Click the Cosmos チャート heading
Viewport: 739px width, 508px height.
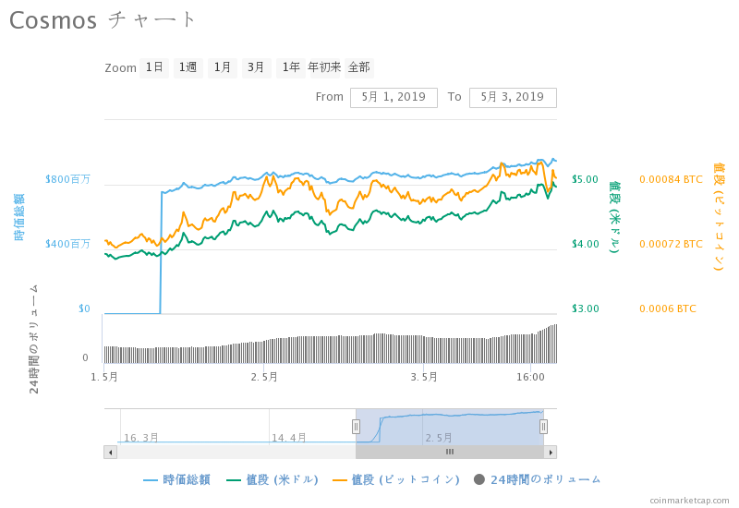tap(103, 20)
